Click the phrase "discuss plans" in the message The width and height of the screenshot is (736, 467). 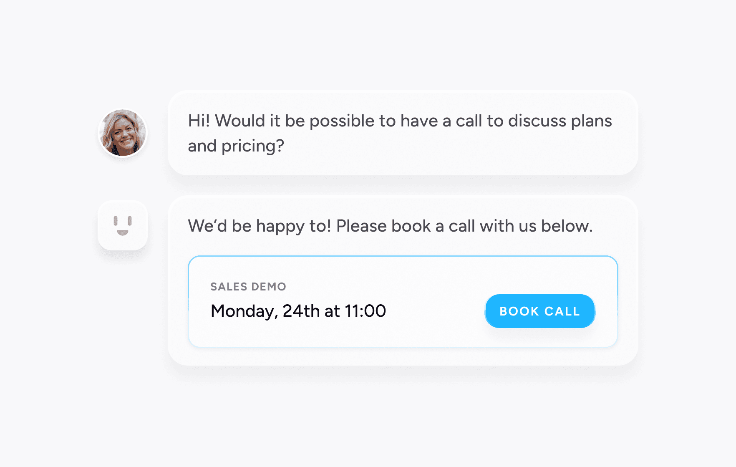click(x=560, y=121)
